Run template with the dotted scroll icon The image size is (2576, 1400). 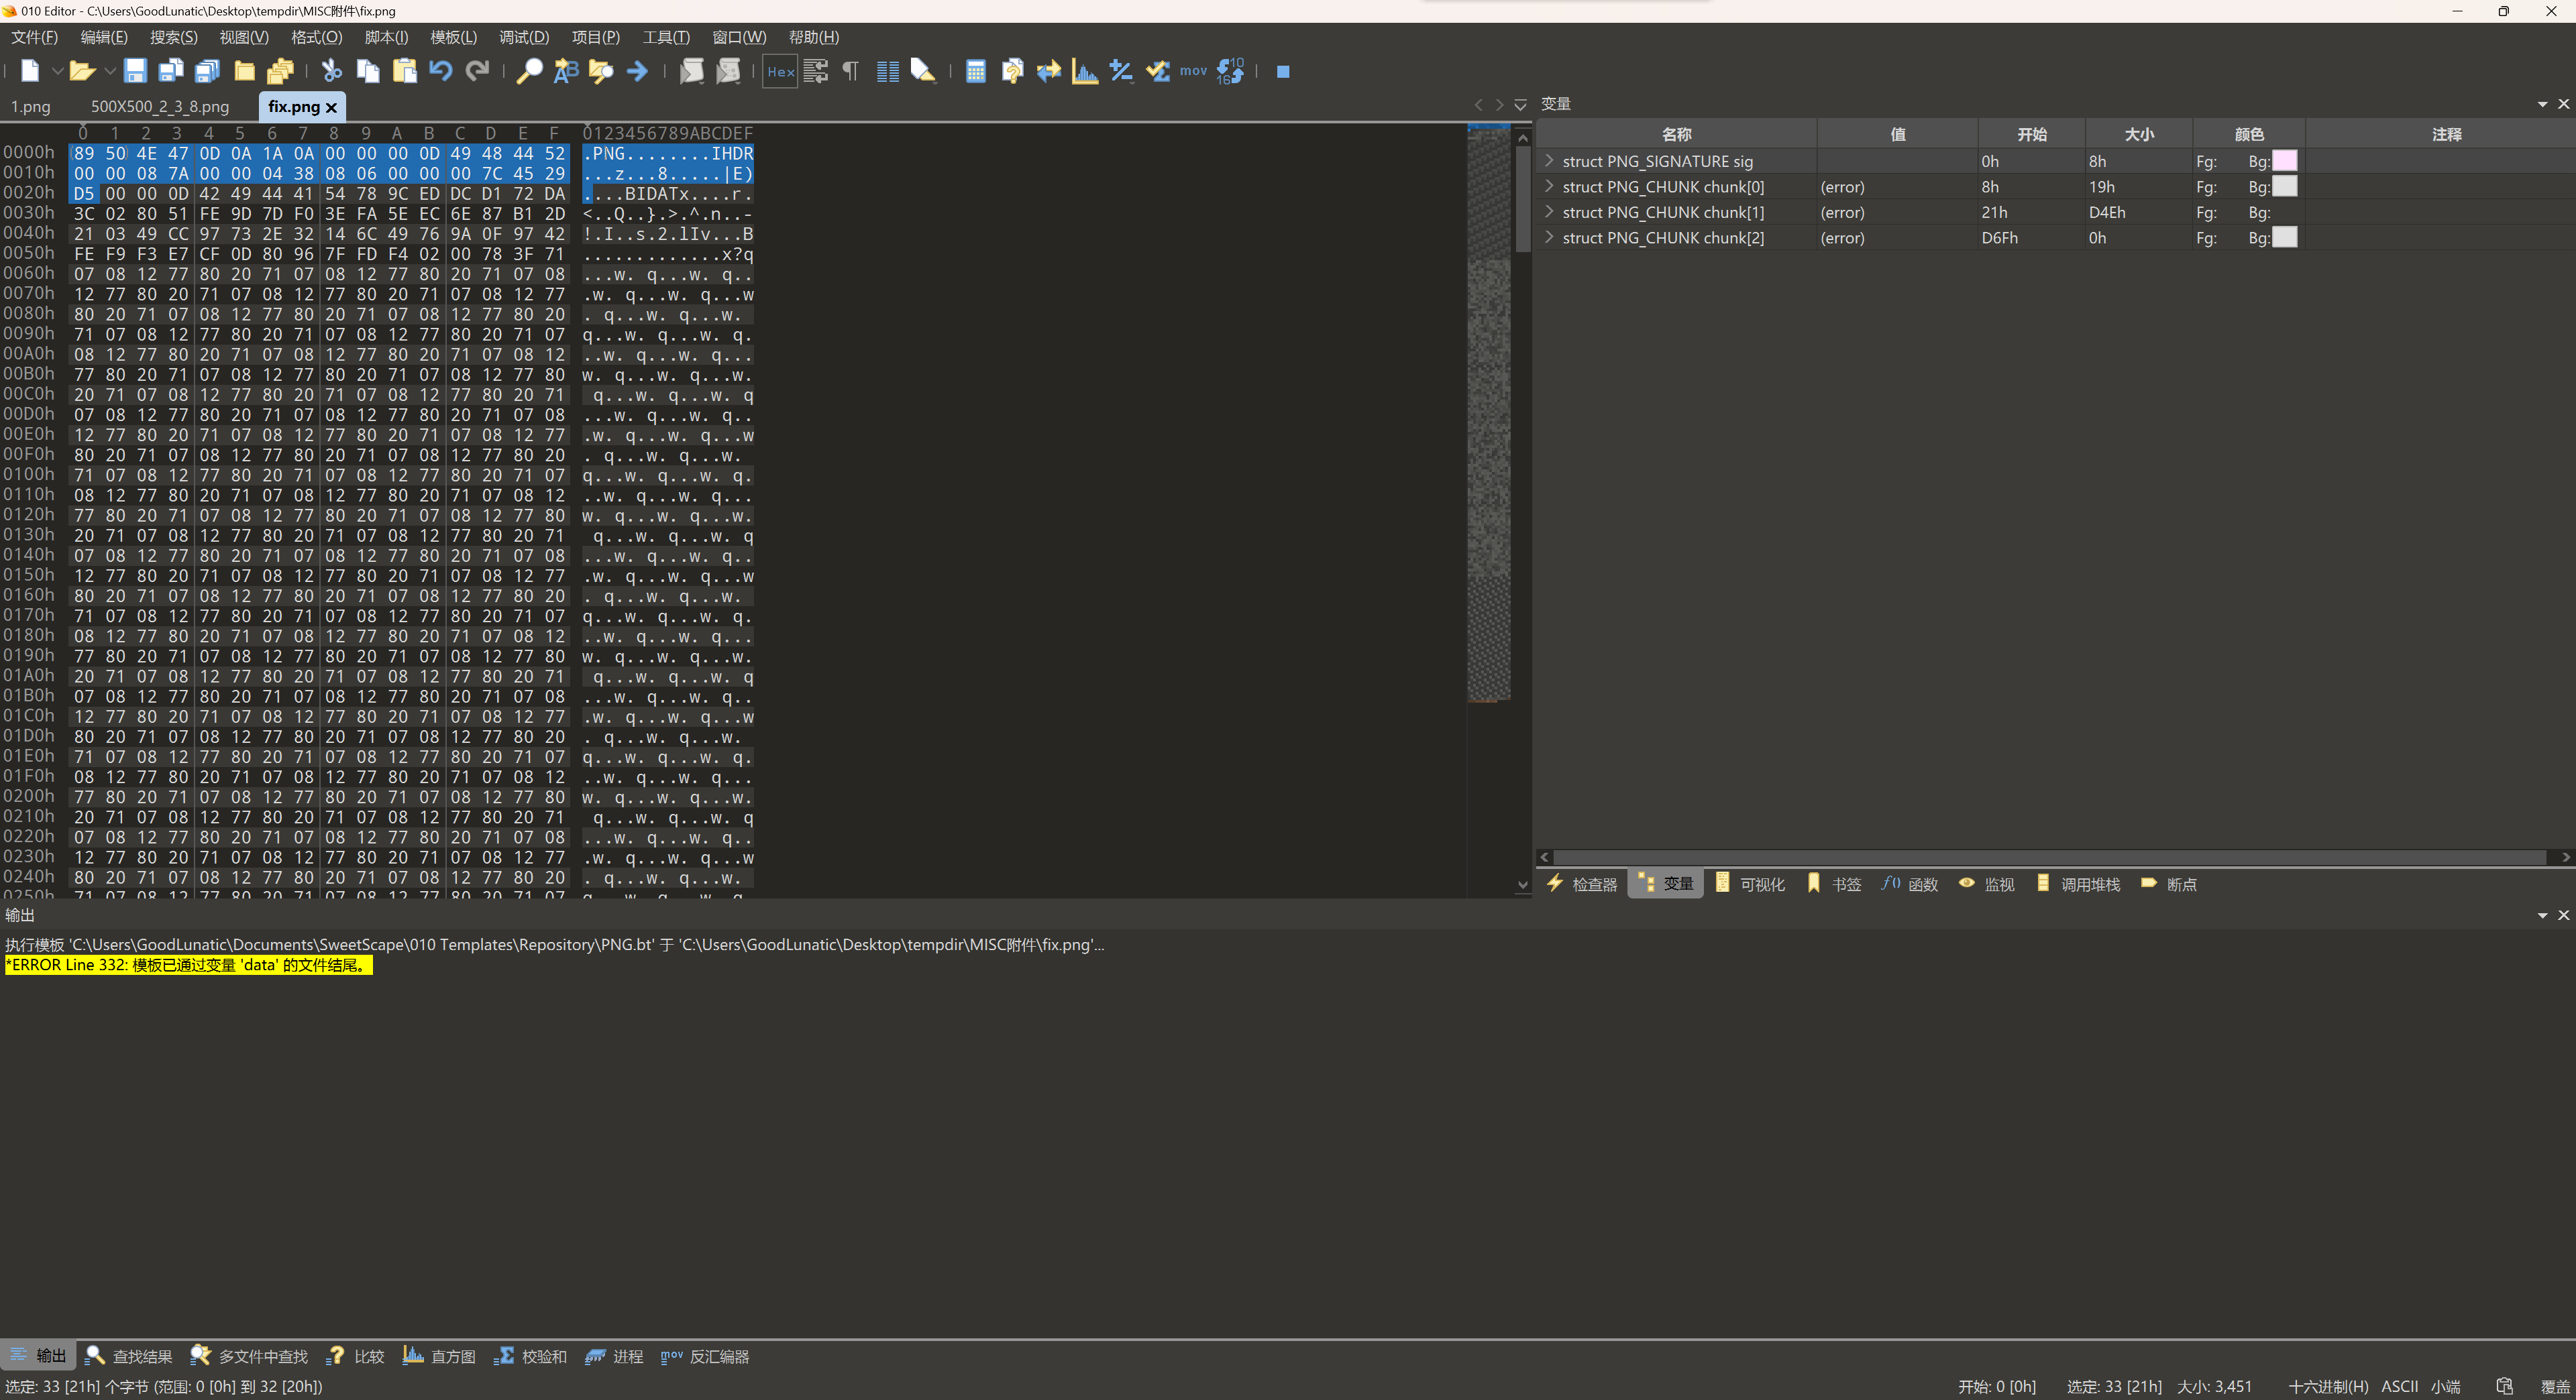coord(728,71)
